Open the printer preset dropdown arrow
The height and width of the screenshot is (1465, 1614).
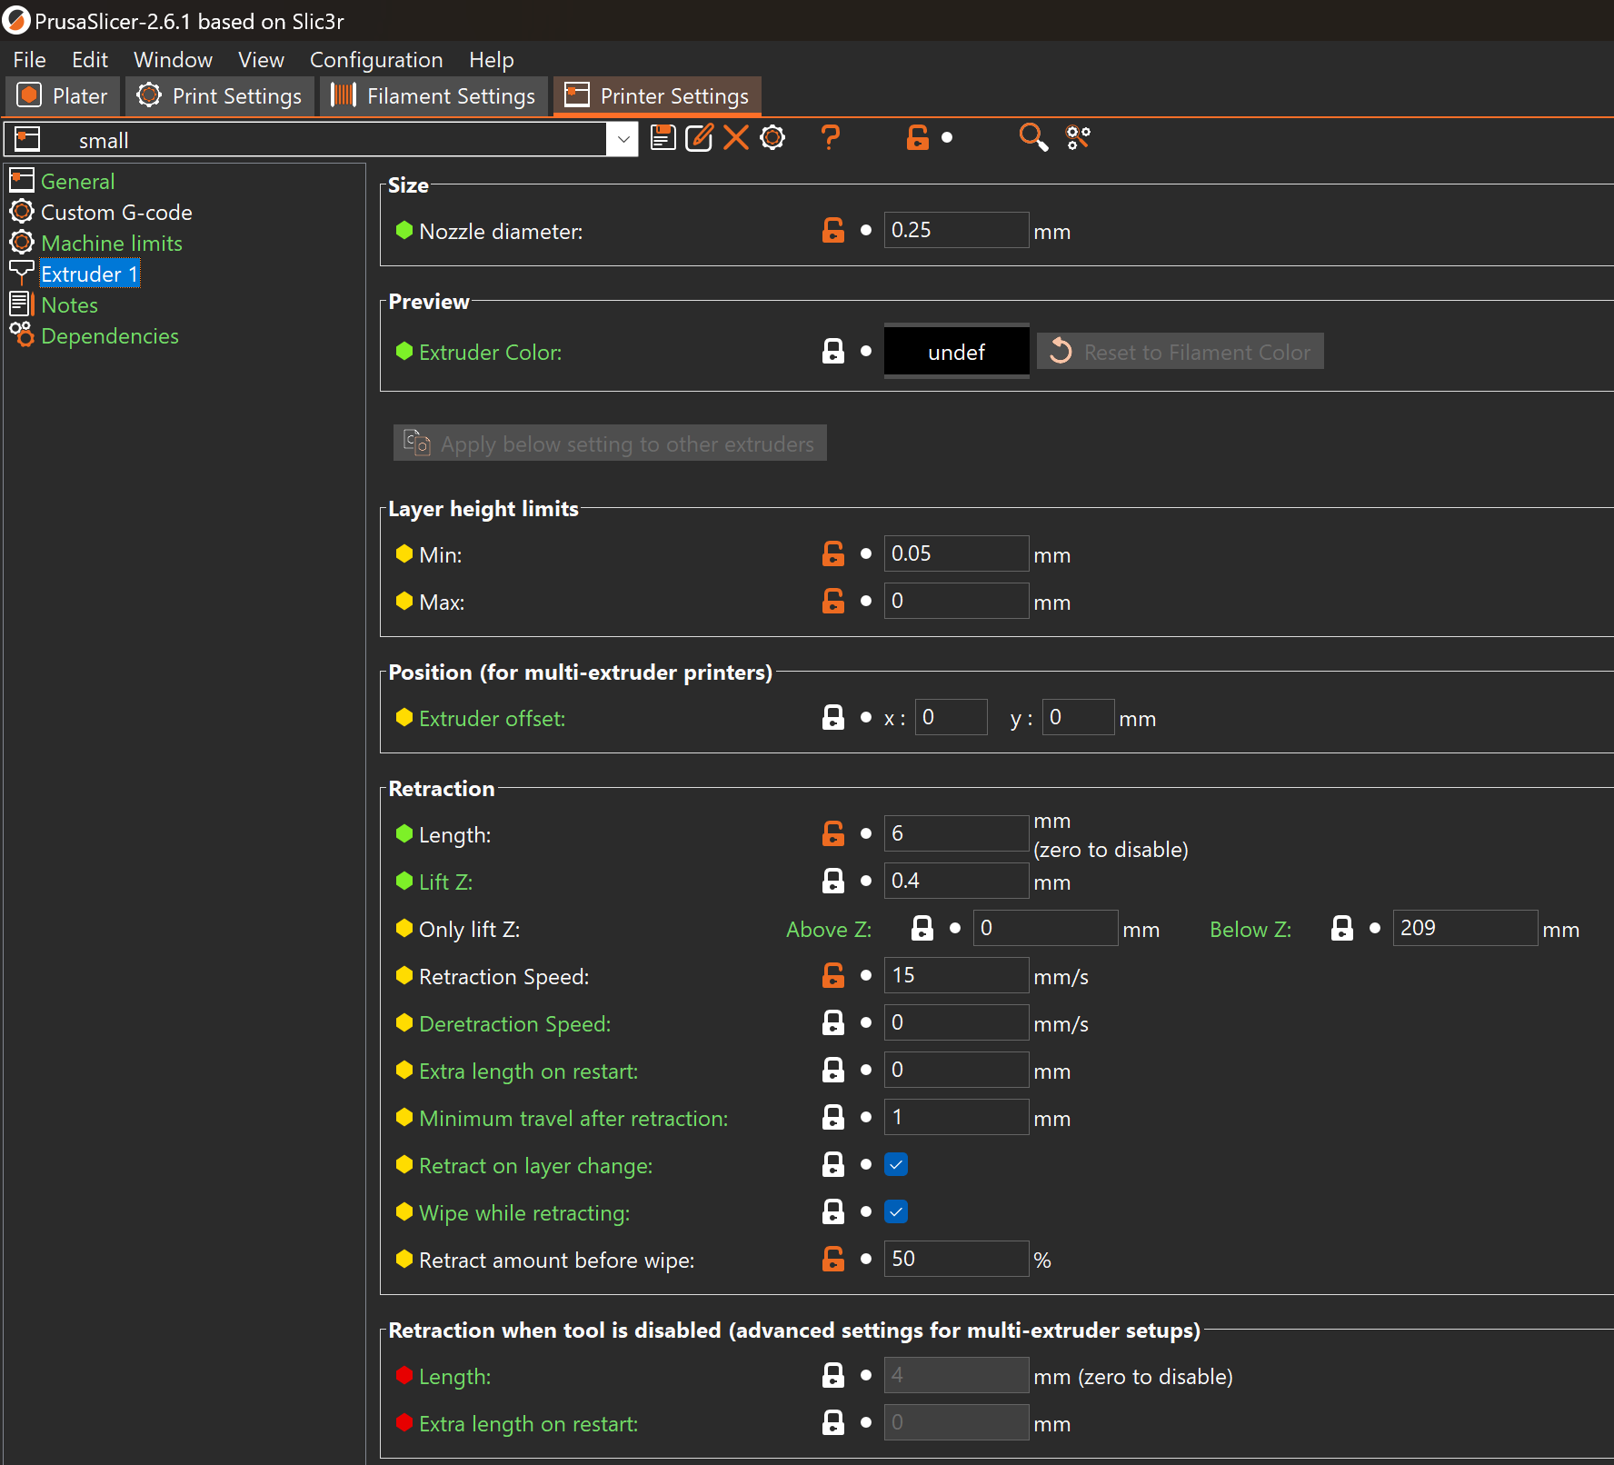coord(623,140)
